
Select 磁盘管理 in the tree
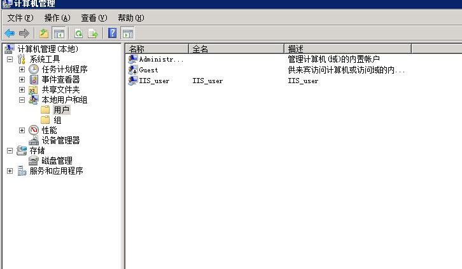point(57,161)
